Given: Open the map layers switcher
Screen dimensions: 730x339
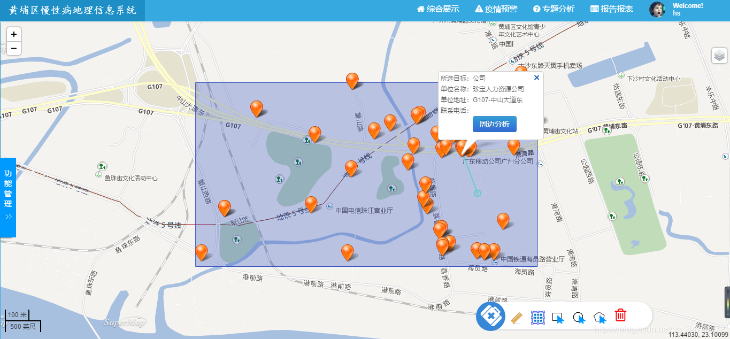Looking at the screenshot, I should click(x=719, y=55).
